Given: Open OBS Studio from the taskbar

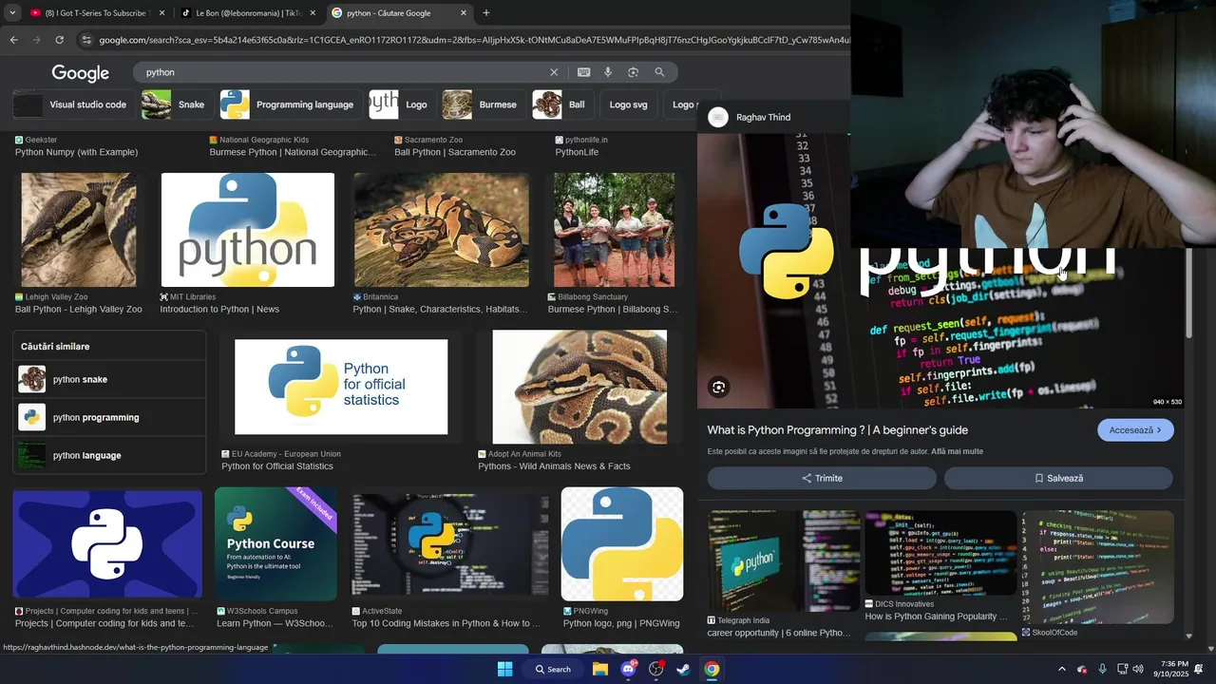Looking at the screenshot, I should 655,669.
